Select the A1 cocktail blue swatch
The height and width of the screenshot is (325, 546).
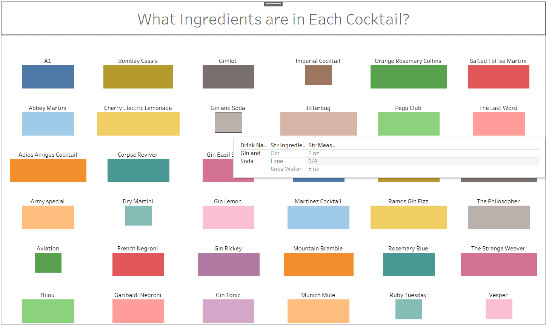[x=48, y=77]
